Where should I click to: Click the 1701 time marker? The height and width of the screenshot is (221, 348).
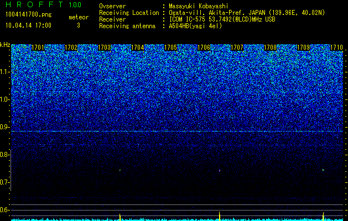38,48
